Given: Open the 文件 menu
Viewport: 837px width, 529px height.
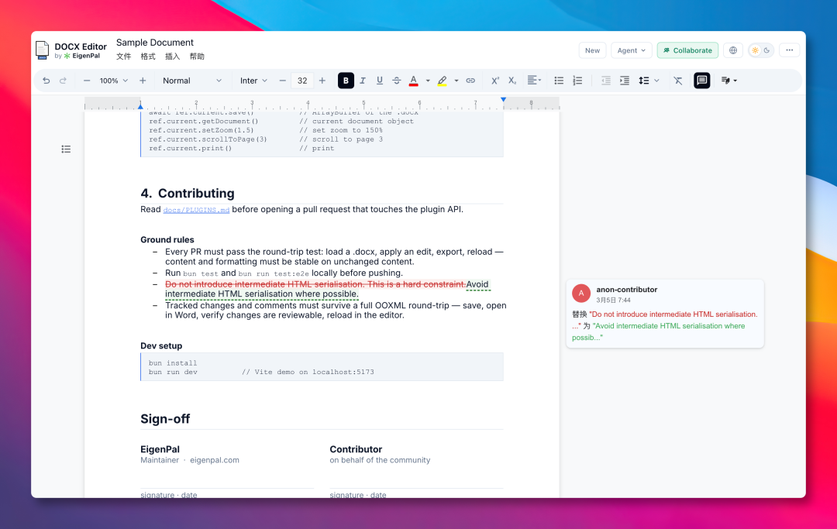Looking at the screenshot, I should (124, 57).
